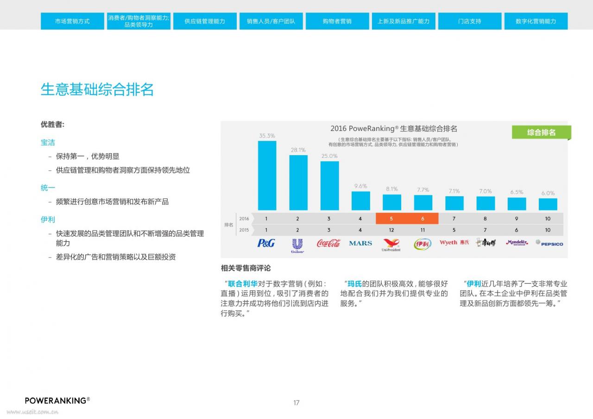Click the bold 玛氏 in the retailer quote
The height and width of the screenshot is (419, 593).
355,284
